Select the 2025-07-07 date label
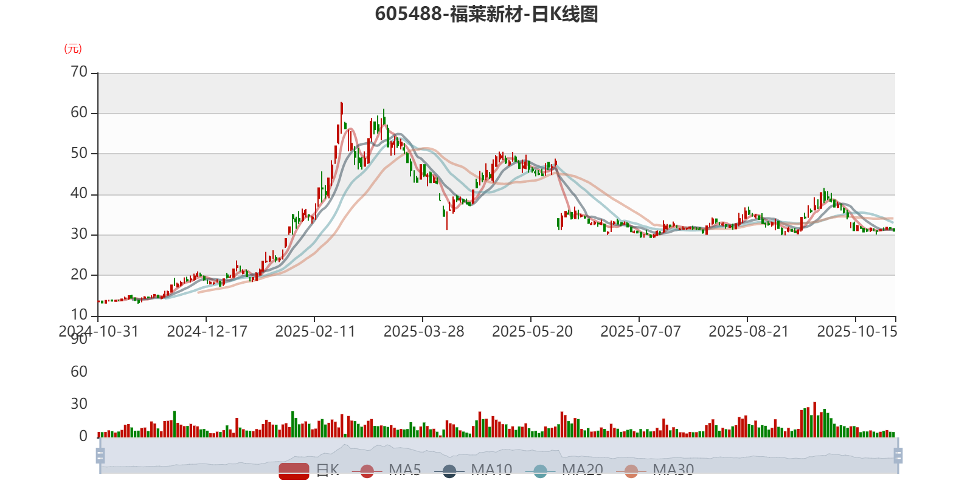The height and width of the screenshot is (486, 973). [640, 332]
